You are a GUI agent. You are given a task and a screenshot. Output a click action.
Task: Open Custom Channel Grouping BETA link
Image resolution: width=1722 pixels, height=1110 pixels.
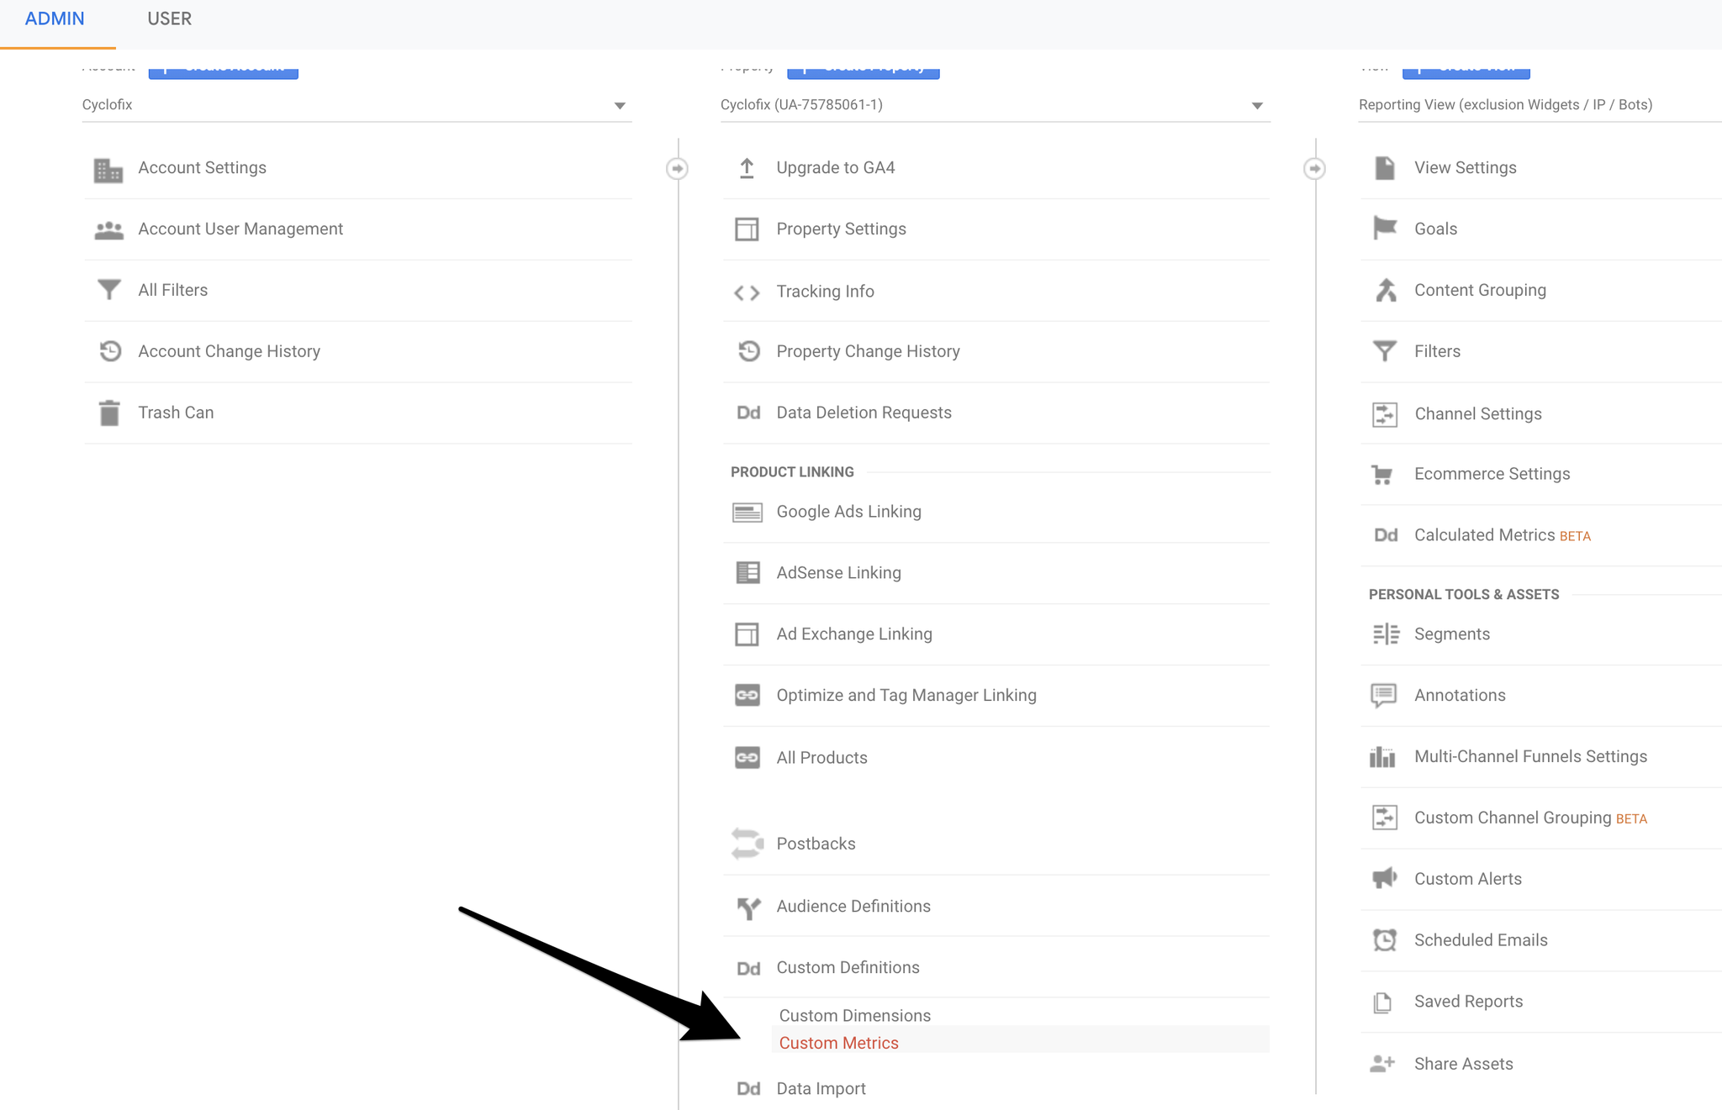coord(1530,818)
